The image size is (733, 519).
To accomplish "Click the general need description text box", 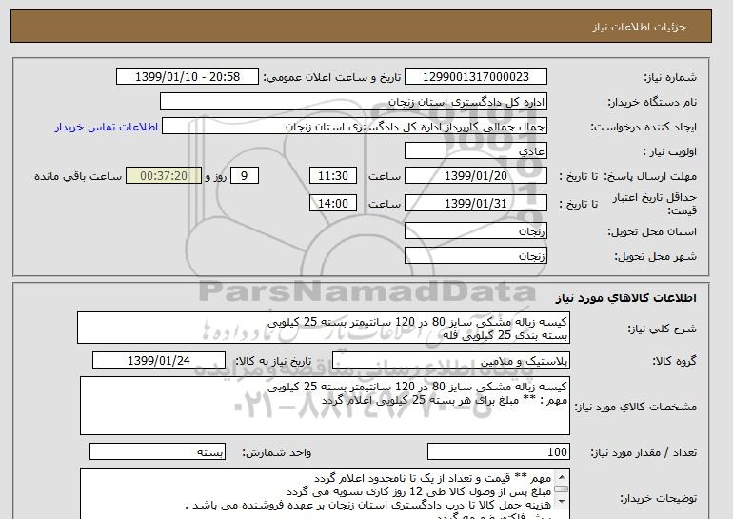I will [324, 329].
